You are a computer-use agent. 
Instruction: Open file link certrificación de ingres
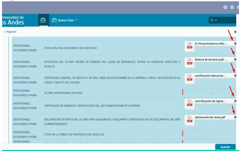click(210, 101)
